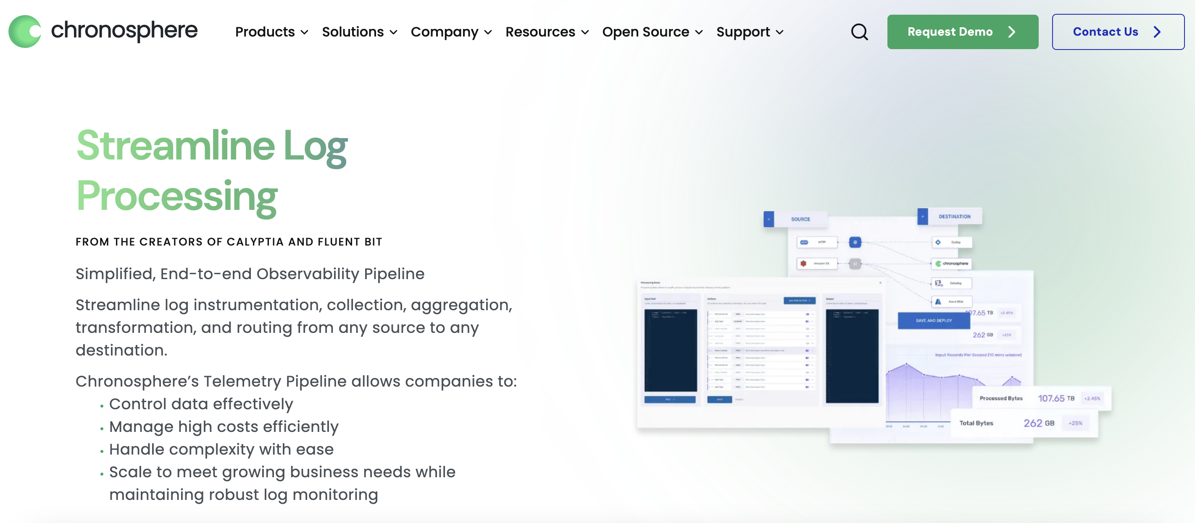Click the pipeline dashboard illustration
The image size is (1195, 523).
(x=874, y=325)
